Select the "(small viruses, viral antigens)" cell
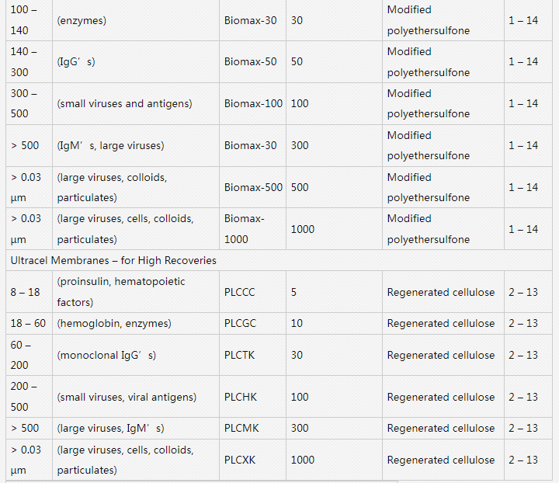 pyautogui.click(x=127, y=397)
